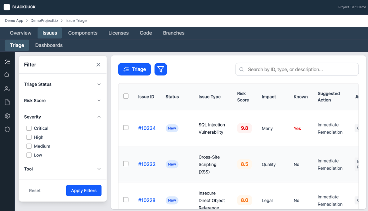Click the checklist icon in left sidebar
The image size is (368, 211).
pyautogui.click(x=7, y=61)
